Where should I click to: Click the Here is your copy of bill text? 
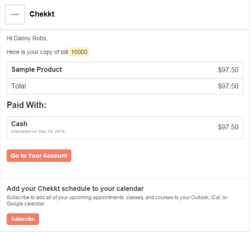pyautogui.click(x=37, y=52)
